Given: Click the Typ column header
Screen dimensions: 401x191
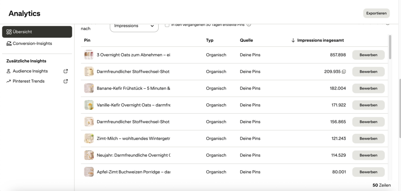Looking at the screenshot, I should click(x=210, y=40).
